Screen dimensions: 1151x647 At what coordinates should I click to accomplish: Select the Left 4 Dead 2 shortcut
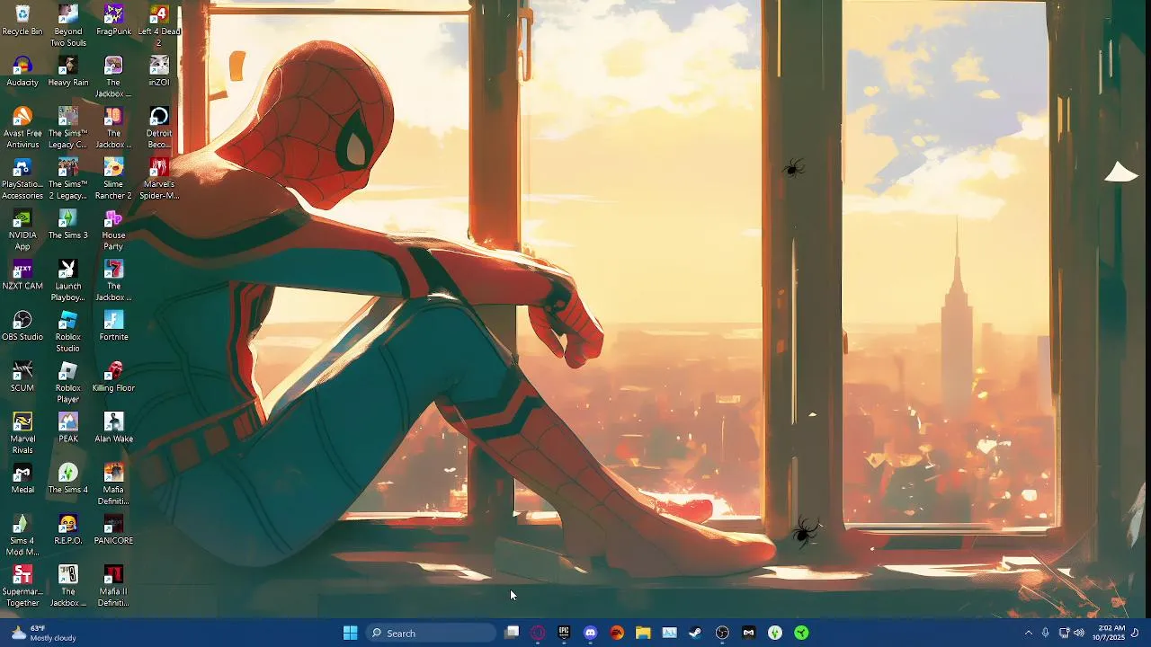[159, 25]
